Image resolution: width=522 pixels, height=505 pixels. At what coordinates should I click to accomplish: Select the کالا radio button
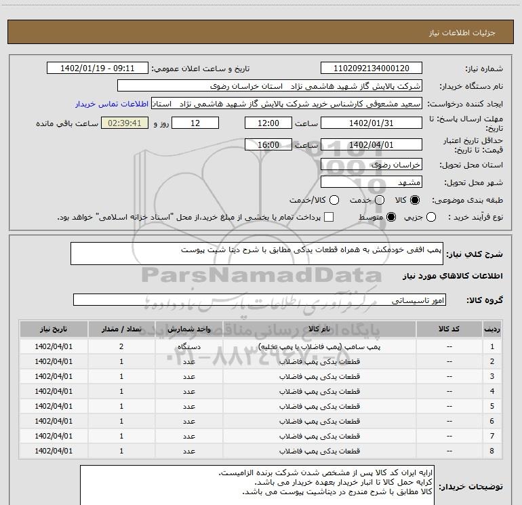[x=415, y=201]
